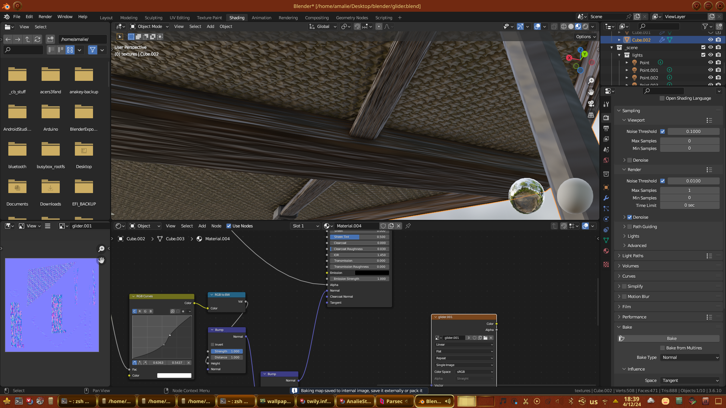726x408 pixels.
Task: Click the new folder icon in file browser
Action: point(50,39)
